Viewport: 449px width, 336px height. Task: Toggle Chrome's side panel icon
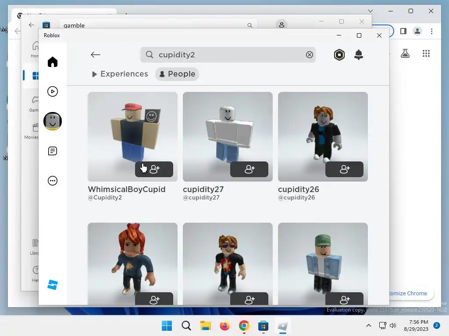click(403, 31)
